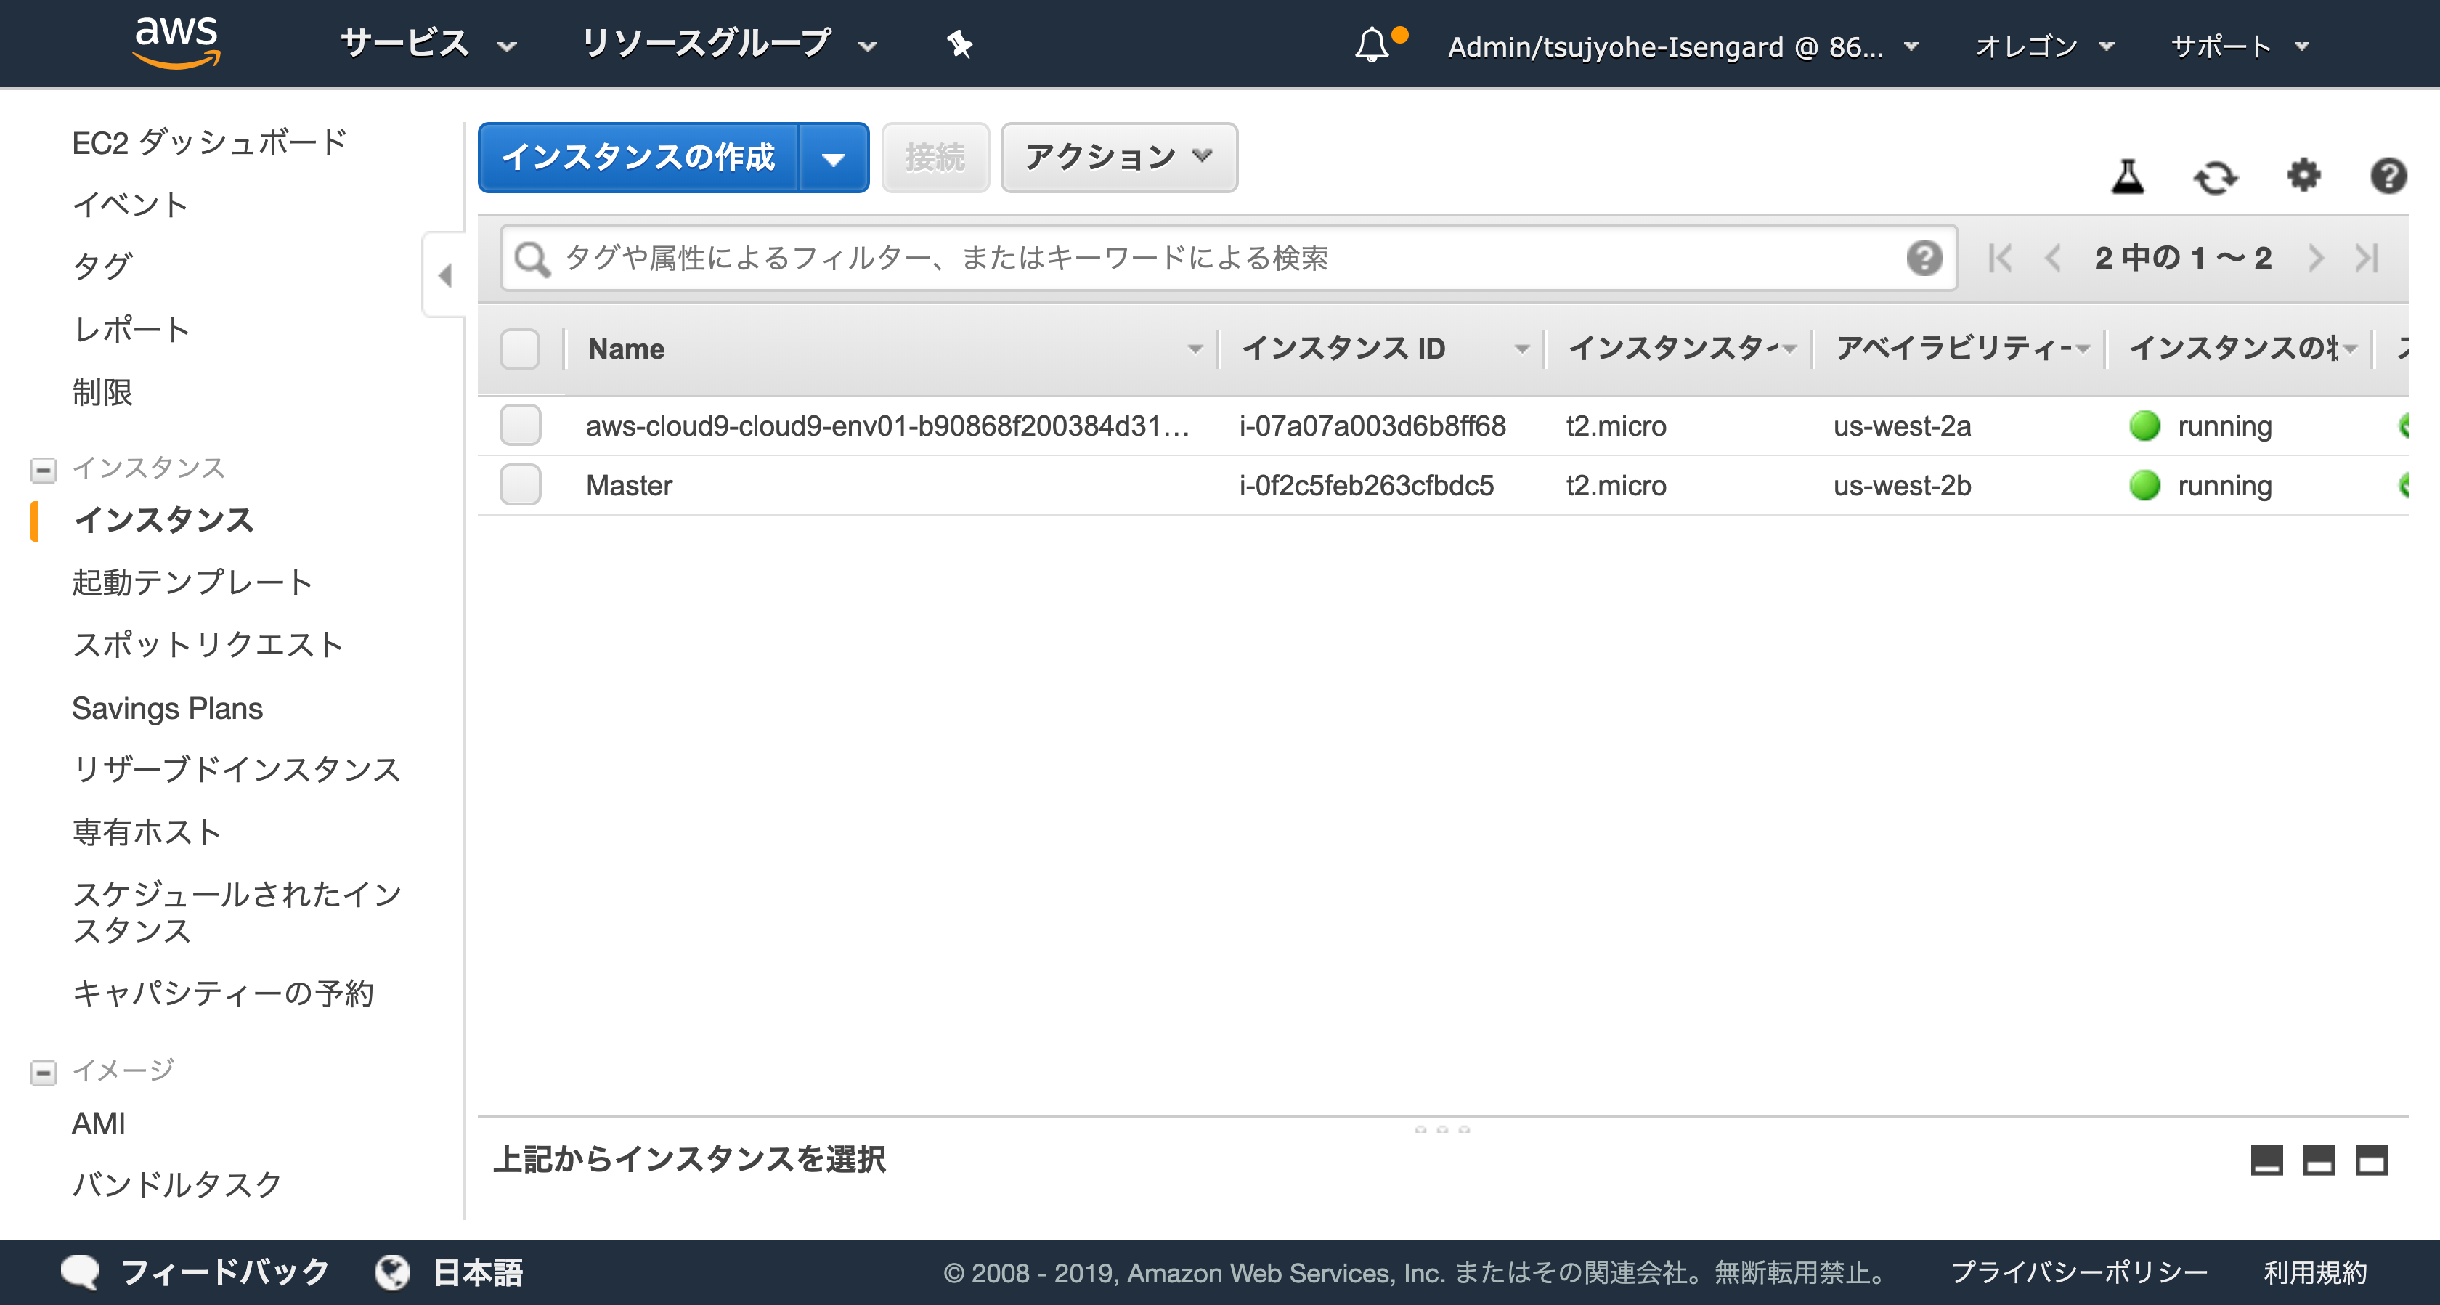The image size is (2440, 1305).
Task: Click instance ID i-07a07a003d6b8ff68
Action: click(x=1372, y=426)
